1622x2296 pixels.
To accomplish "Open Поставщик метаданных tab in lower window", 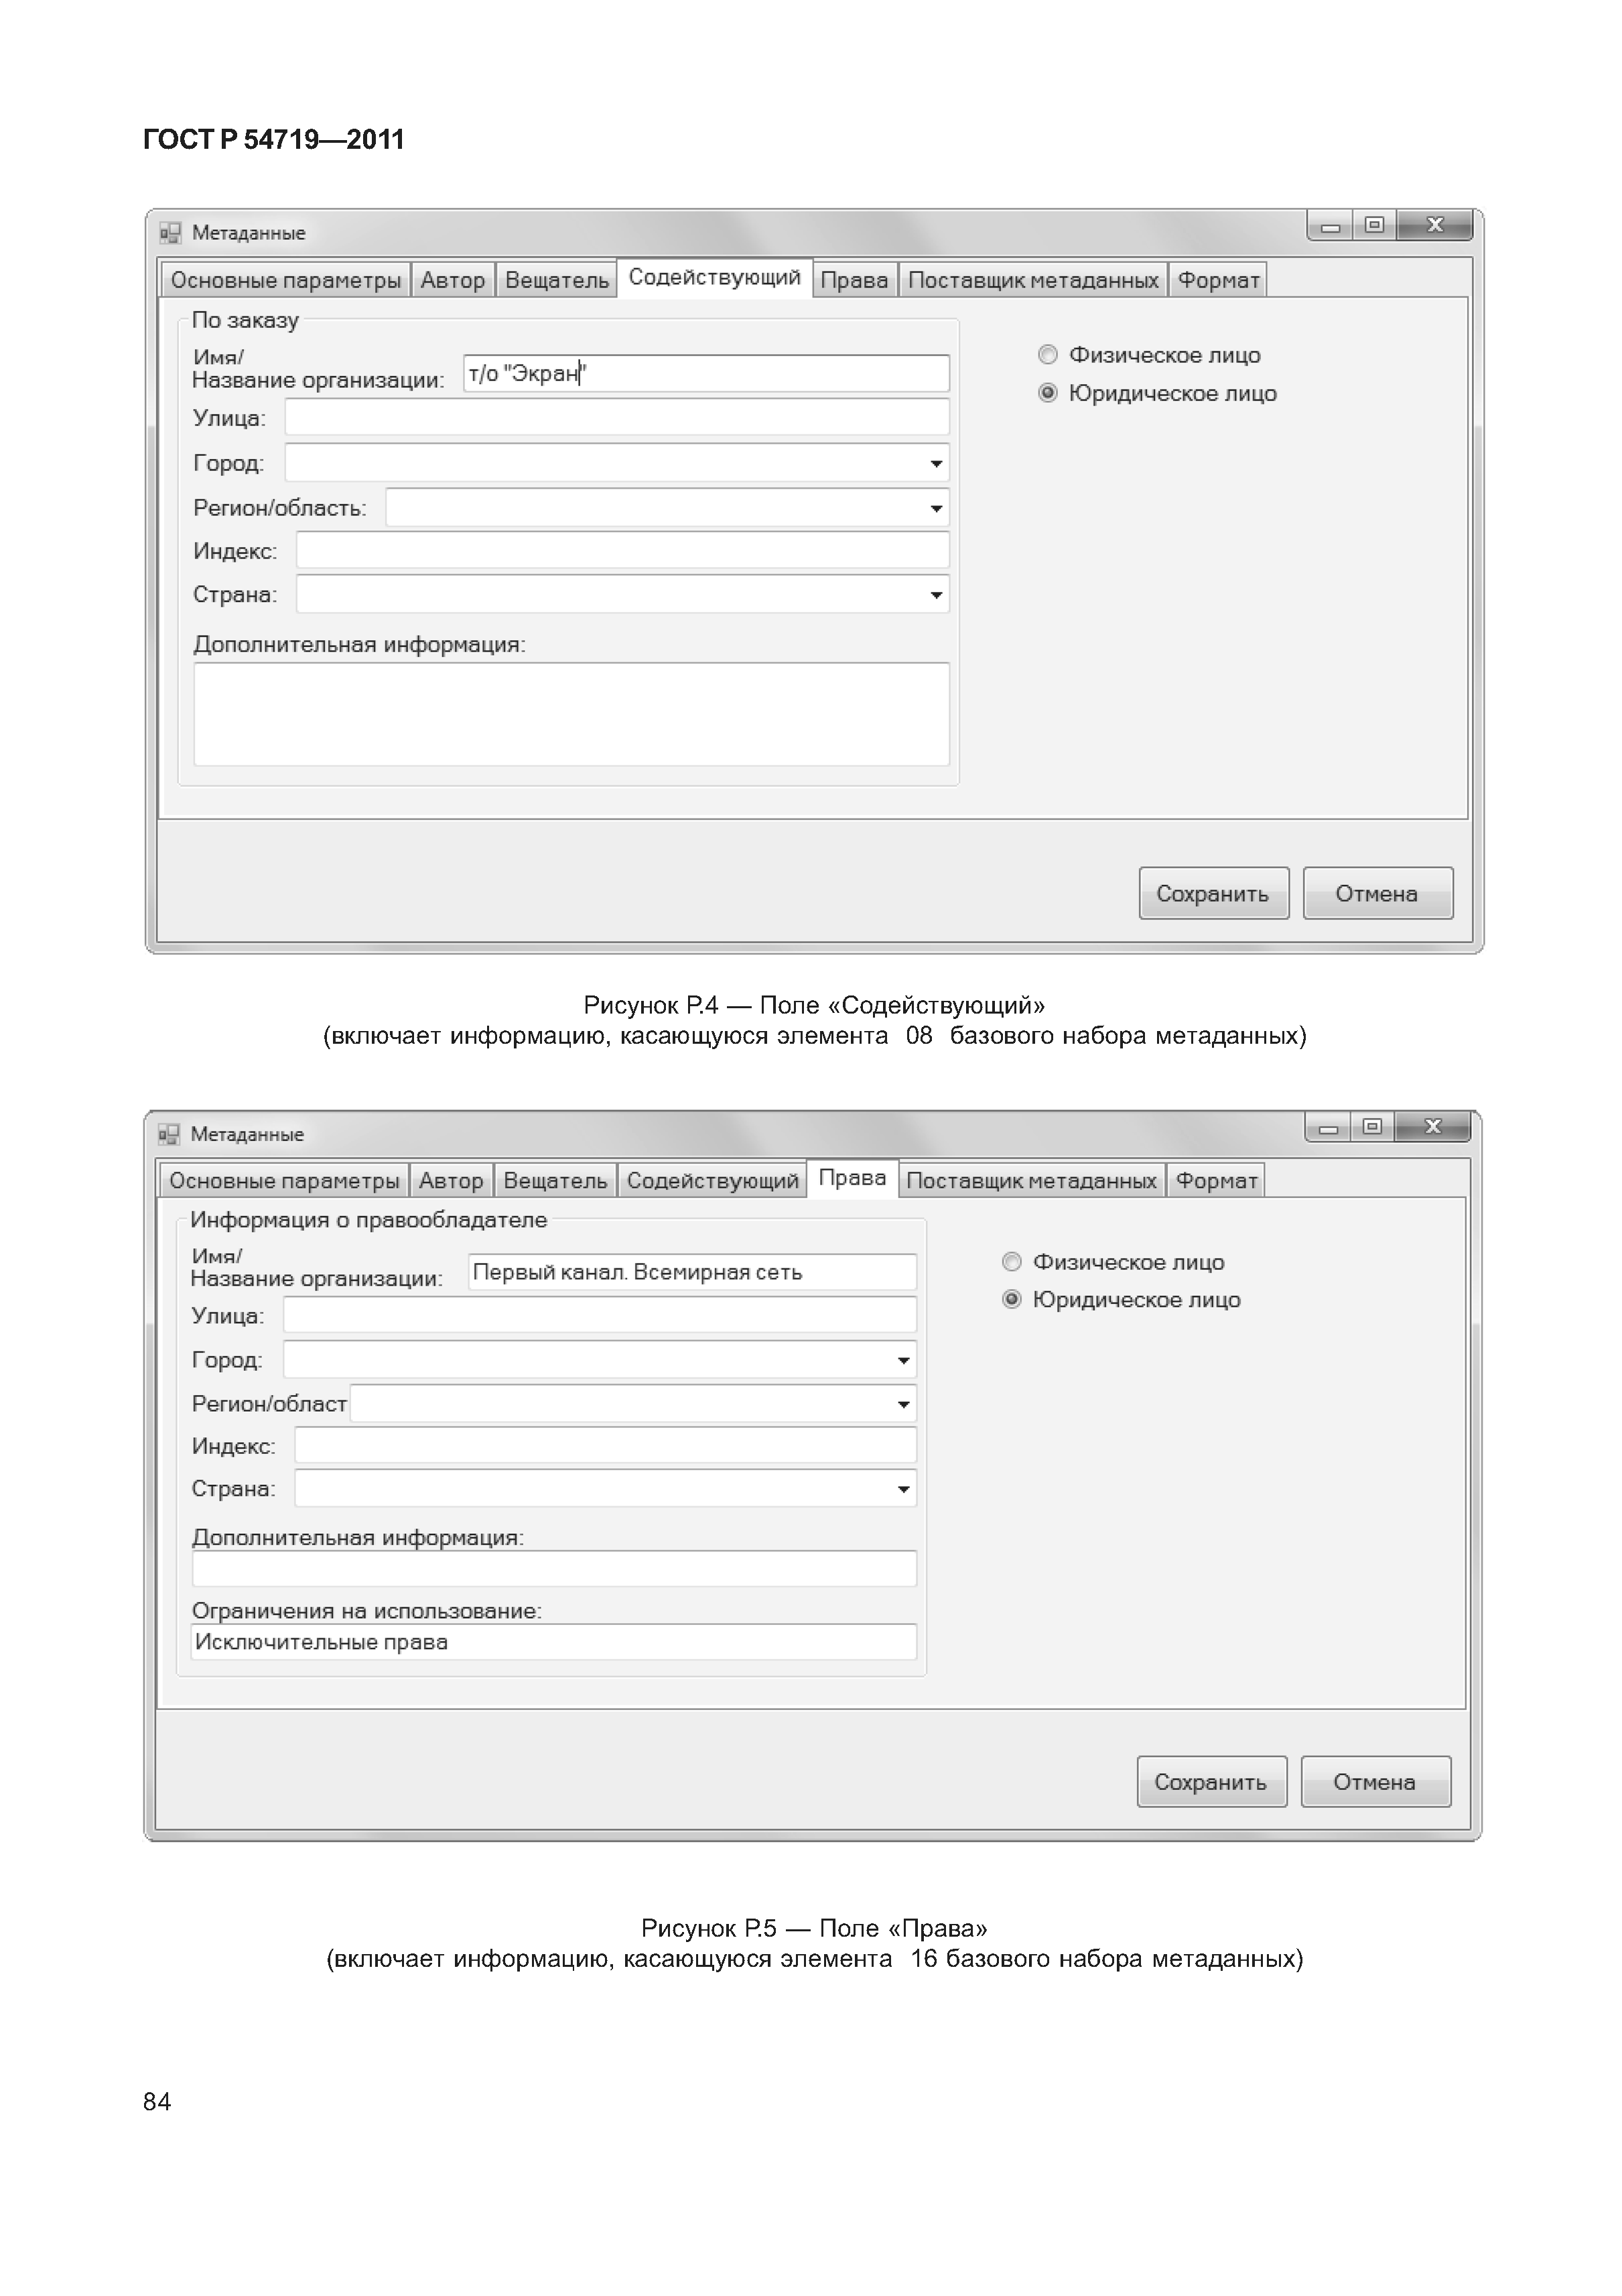I will click(x=1031, y=1181).
